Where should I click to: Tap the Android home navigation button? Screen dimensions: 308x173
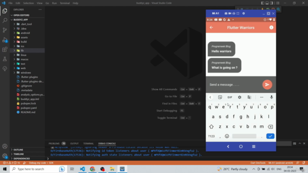coord(241,147)
